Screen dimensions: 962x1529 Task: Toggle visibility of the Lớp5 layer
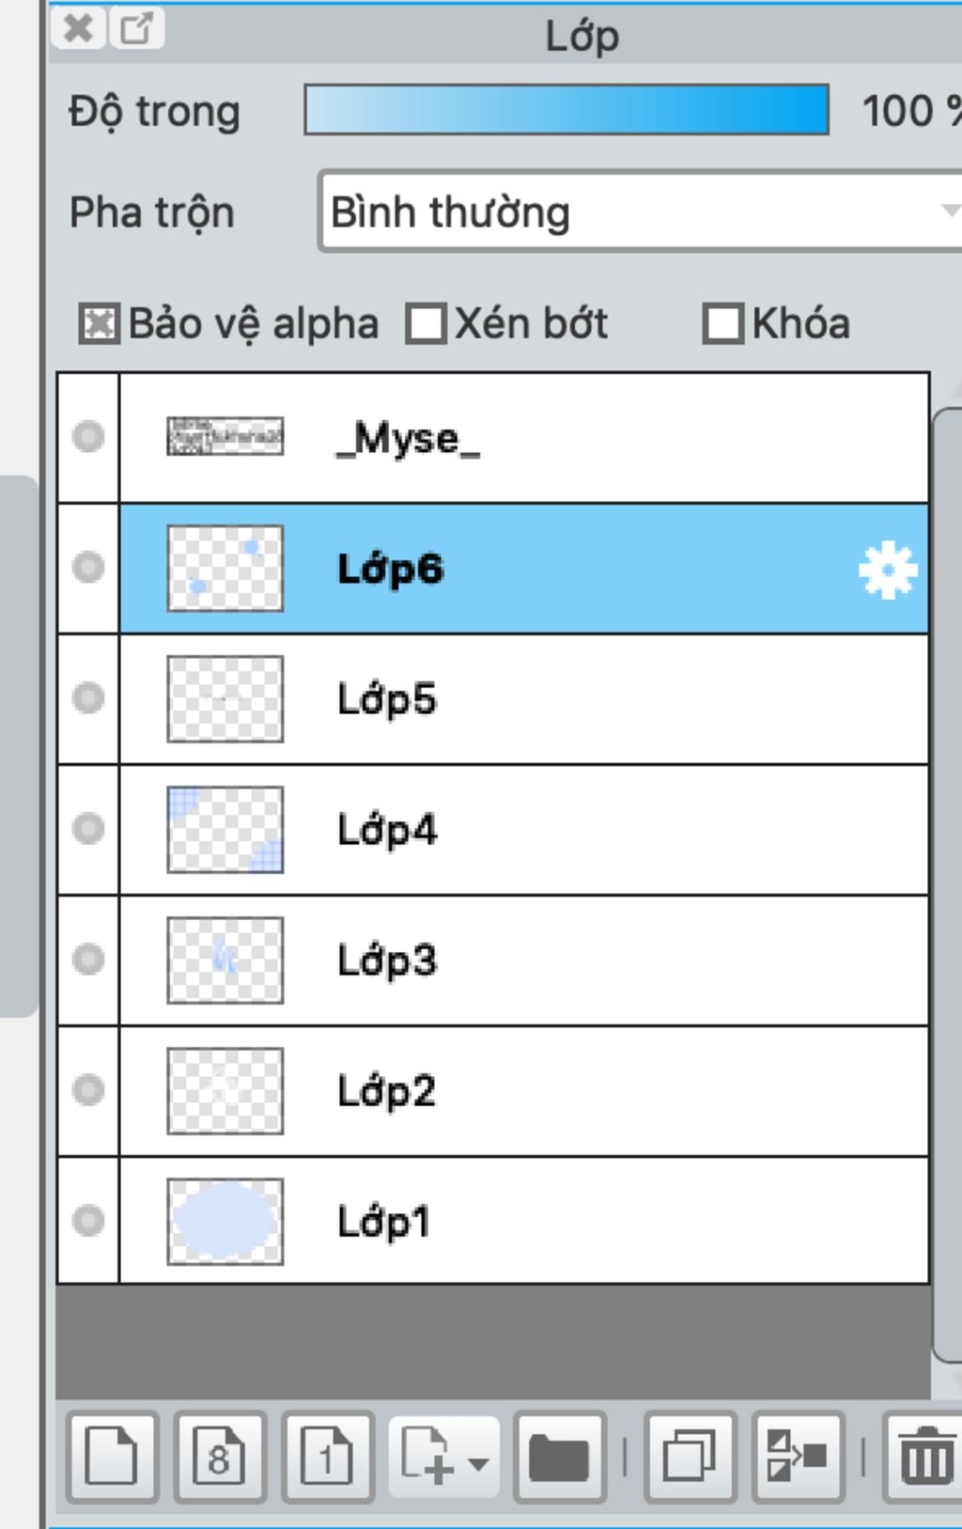point(88,698)
